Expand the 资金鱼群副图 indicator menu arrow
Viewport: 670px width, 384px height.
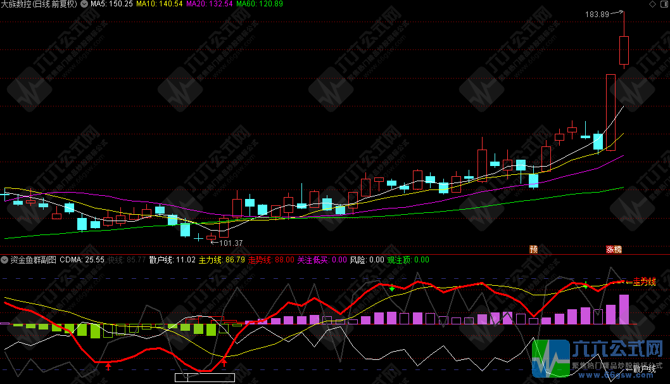click(x=4, y=260)
